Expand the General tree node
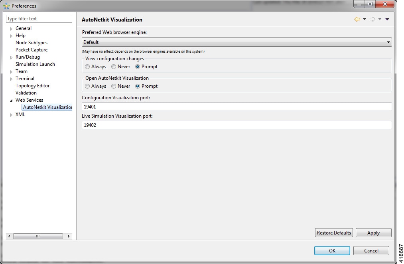This screenshot has width=404, height=264. click(x=11, y=29)
